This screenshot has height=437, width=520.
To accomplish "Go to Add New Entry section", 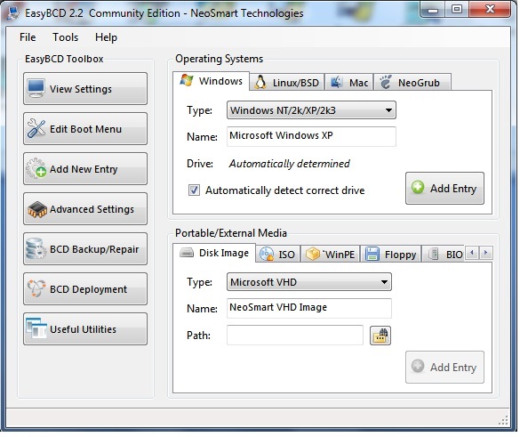I will point(85,169).
